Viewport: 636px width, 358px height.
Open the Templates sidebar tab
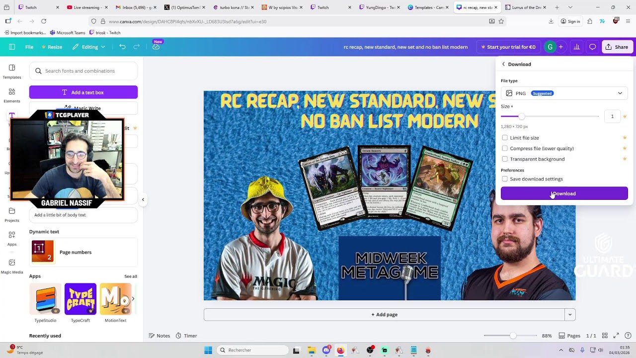pos(12,72)
